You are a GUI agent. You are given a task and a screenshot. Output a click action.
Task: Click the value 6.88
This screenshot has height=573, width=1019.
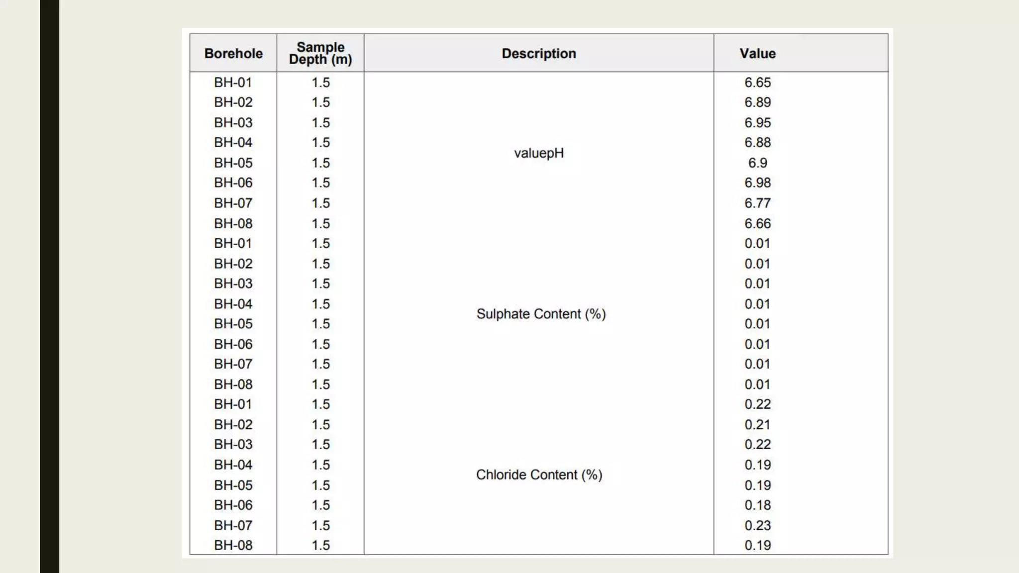coord(757,142)
